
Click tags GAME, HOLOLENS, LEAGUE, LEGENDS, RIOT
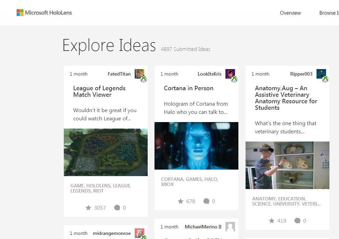tap(101, 188)
